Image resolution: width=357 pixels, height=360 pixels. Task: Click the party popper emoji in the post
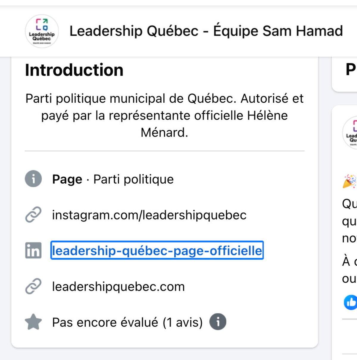(x=350, y=181)
